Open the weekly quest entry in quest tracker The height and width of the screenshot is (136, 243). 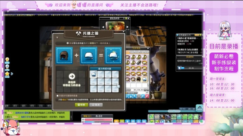coord(189,49)
